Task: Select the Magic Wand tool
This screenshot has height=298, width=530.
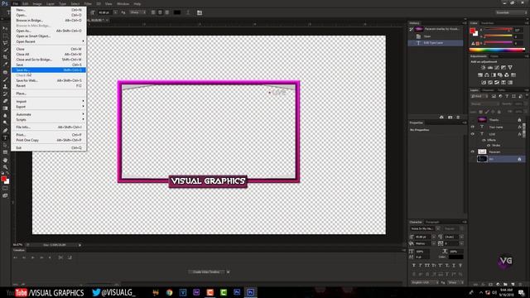Action: pyautogui.click(x=5, y=50)
